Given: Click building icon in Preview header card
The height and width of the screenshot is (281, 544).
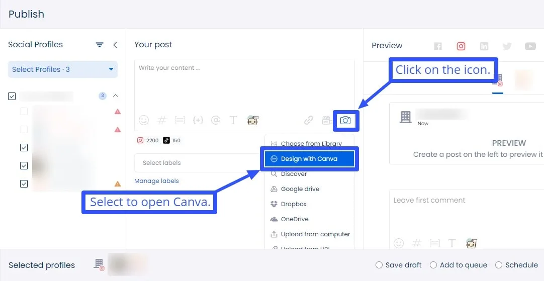Looking at the screenshot, I should (406, 117).
